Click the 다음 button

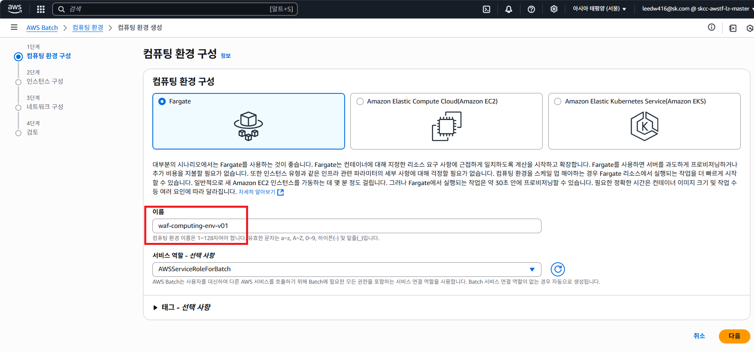734,336
